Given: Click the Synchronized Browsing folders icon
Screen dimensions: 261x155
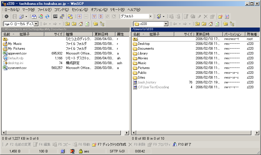Looking at the screenshot, I should (x=70, y=16).
